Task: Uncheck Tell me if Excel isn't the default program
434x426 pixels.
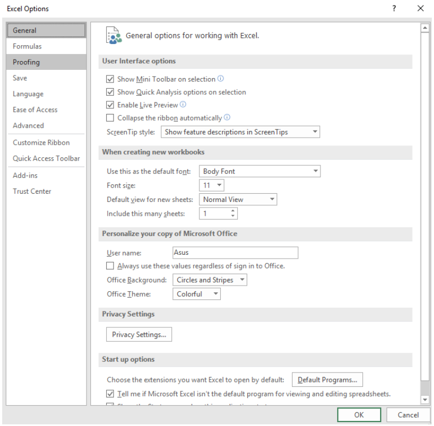Action: 110,394
